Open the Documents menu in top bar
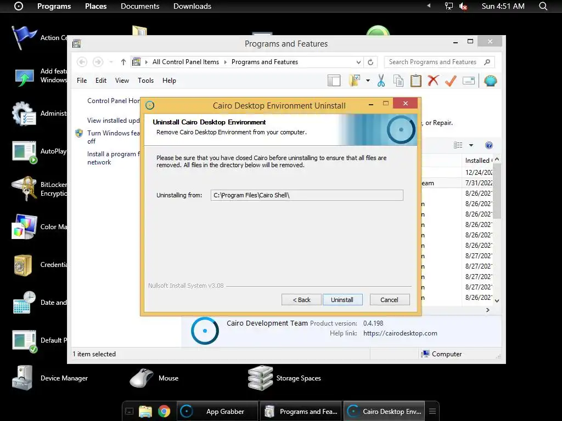This screenshot has width=562, height=421. (140, 6)
